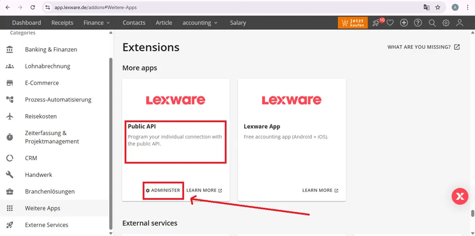Select the Reisekosten category
The height and width of the screenshot is (236, 475).
[55, 116]
